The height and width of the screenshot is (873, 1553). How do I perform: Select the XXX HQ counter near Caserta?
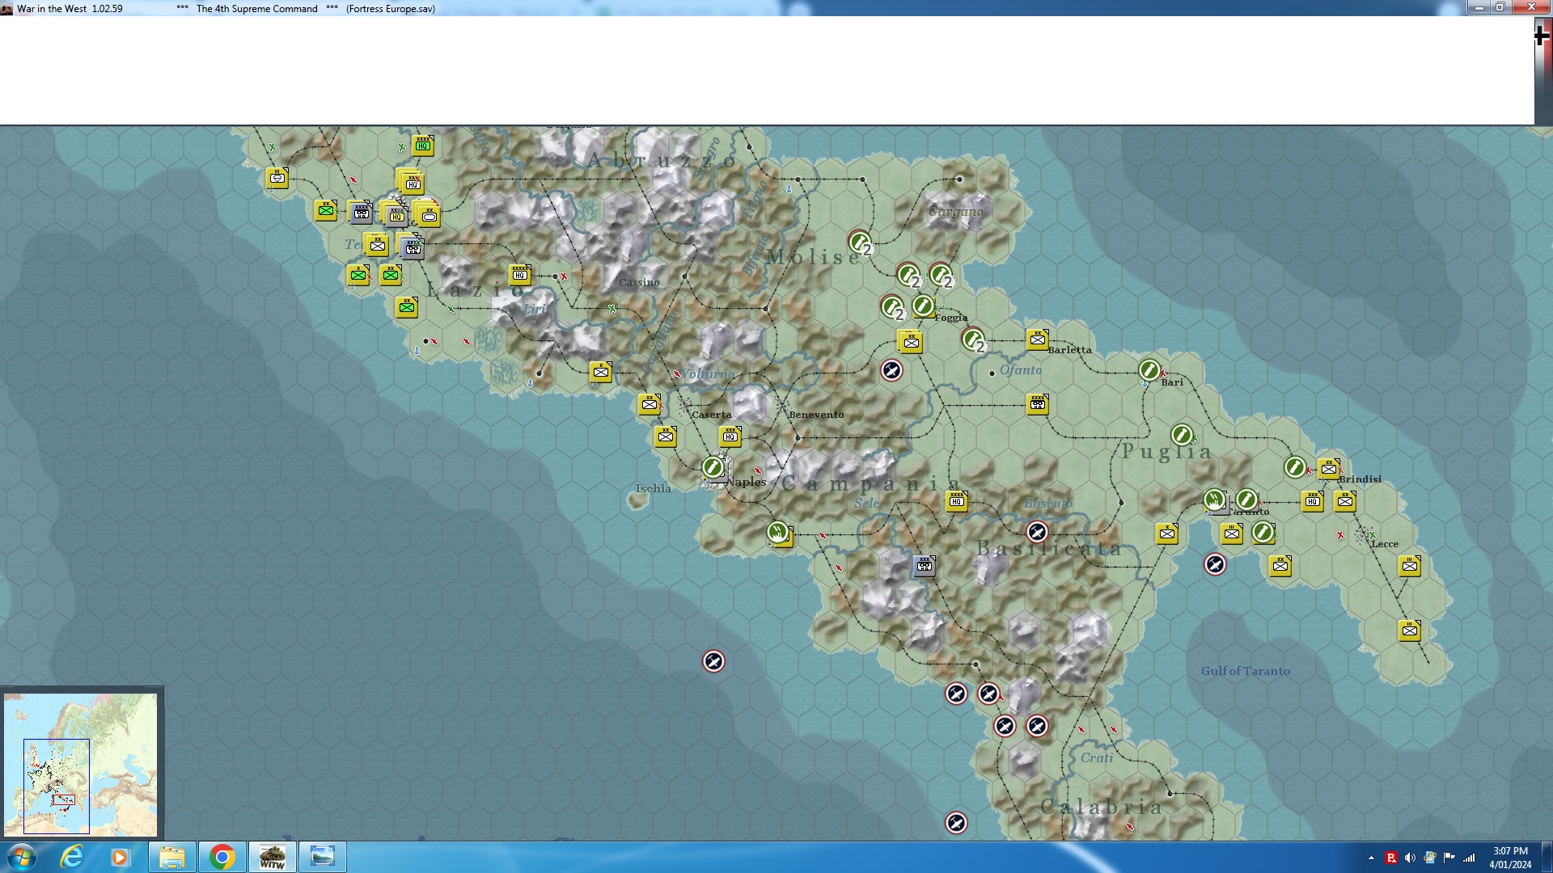730,436
